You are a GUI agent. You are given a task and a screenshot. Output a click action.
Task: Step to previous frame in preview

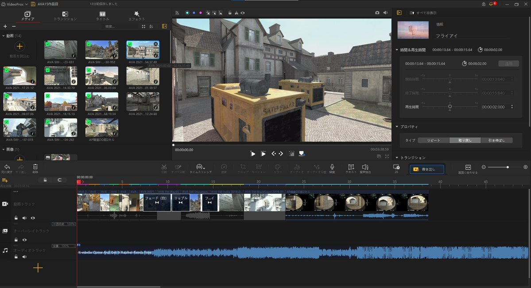point(274,154)
